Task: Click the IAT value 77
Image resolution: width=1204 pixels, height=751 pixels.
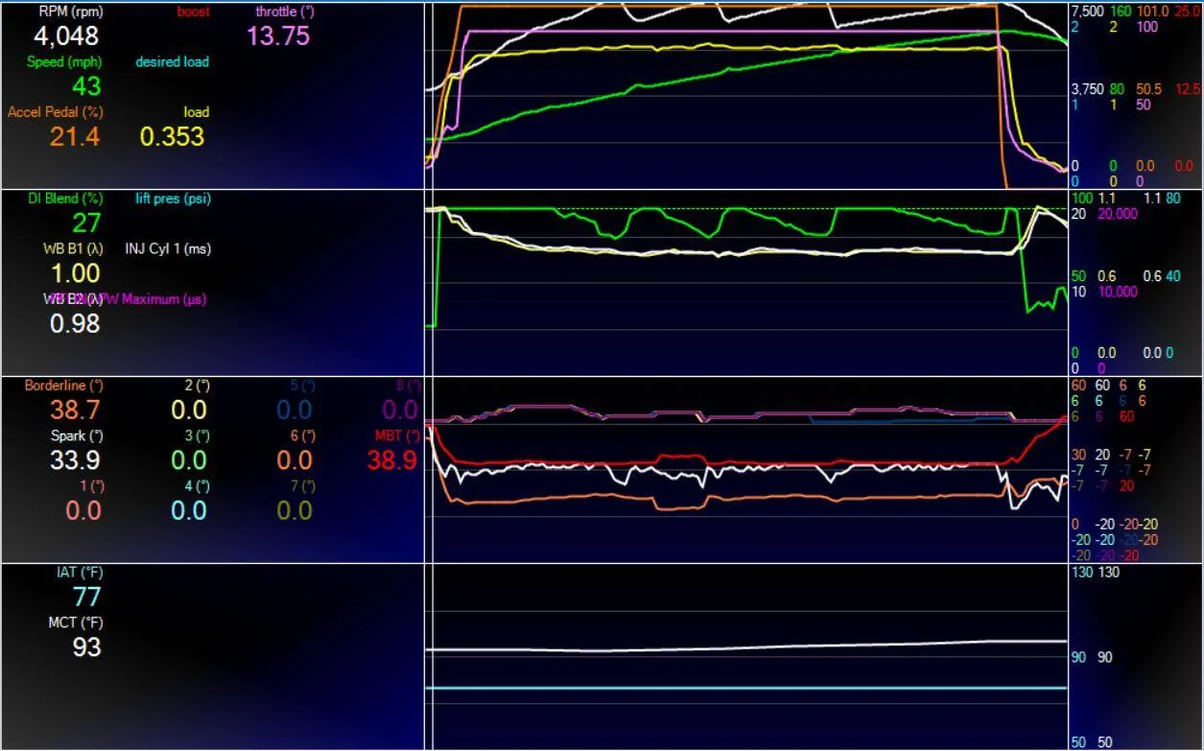Action: (87, 597)
